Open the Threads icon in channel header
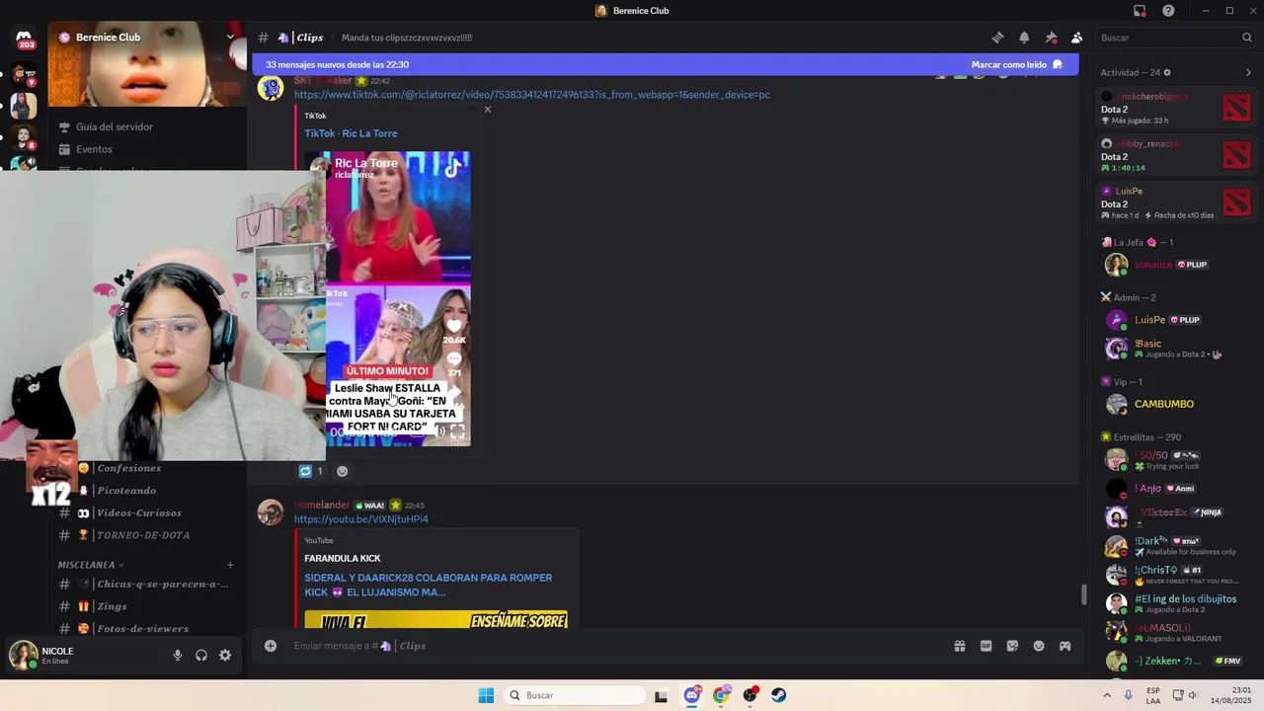The image size is (1264, 711). click(997, 38)
